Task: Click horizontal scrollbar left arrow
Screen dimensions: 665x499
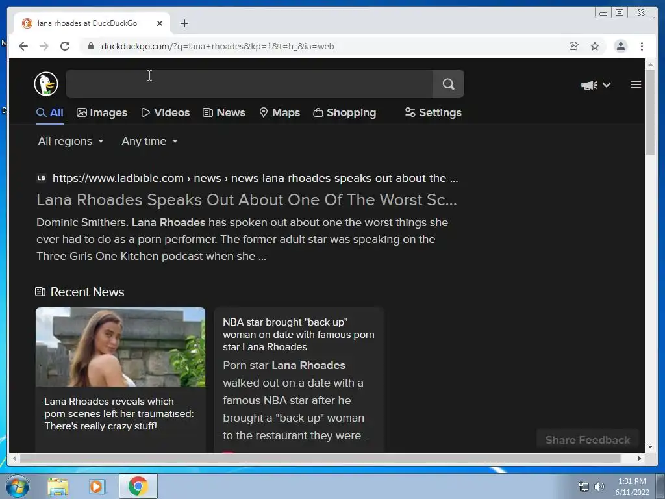Action: coord(14,458)
